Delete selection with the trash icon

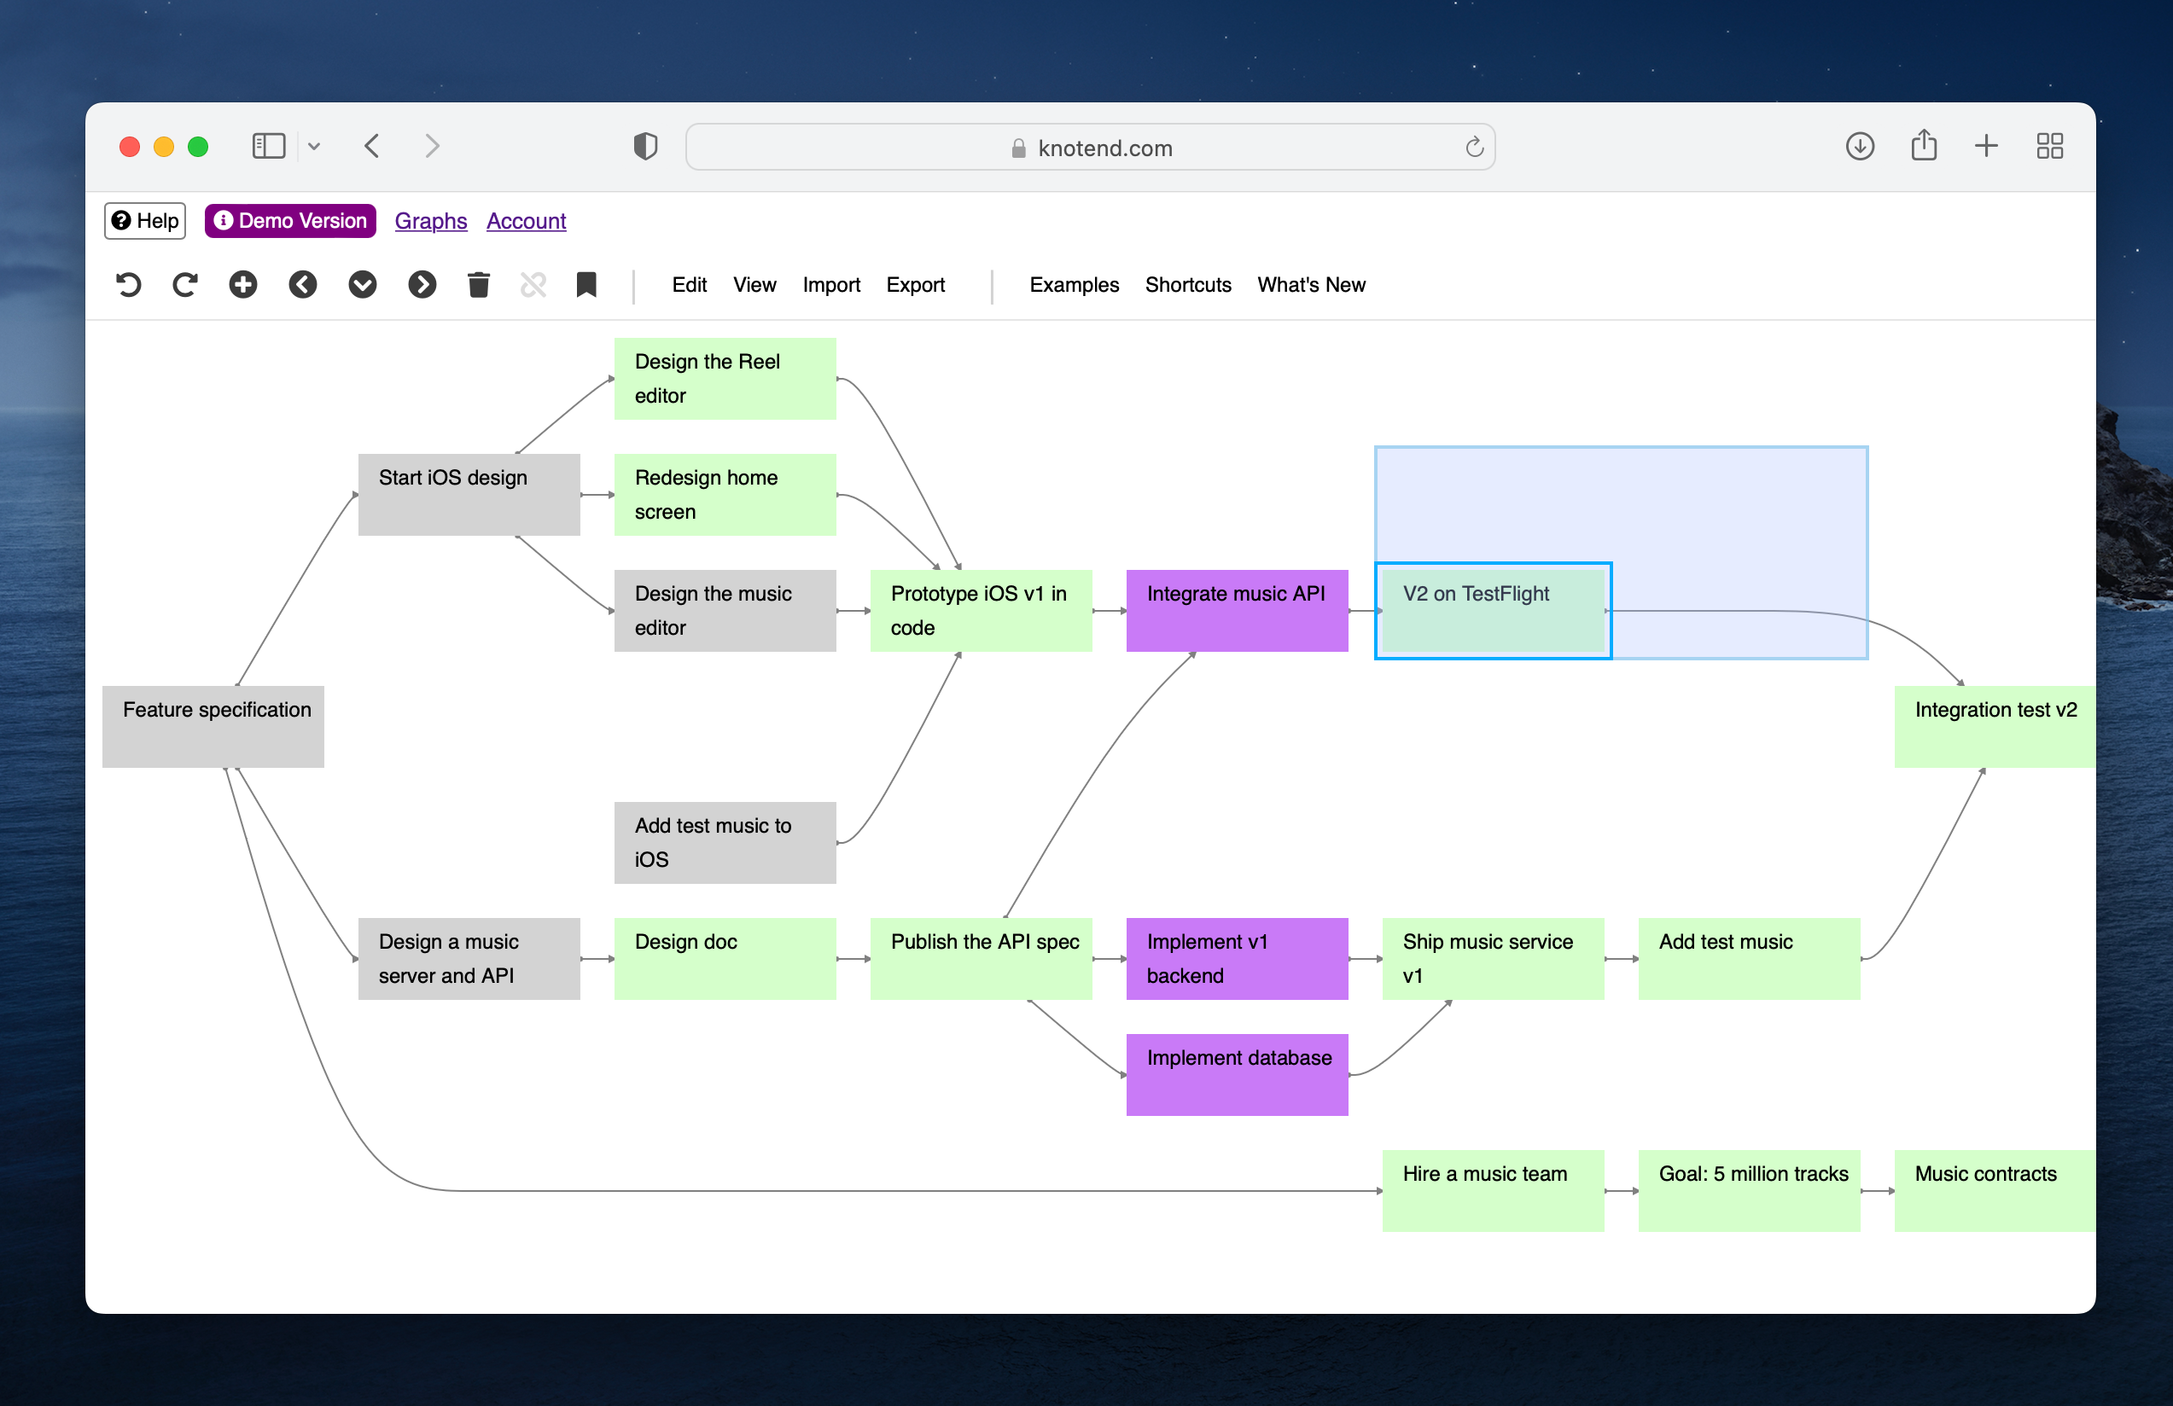point(479,285)
